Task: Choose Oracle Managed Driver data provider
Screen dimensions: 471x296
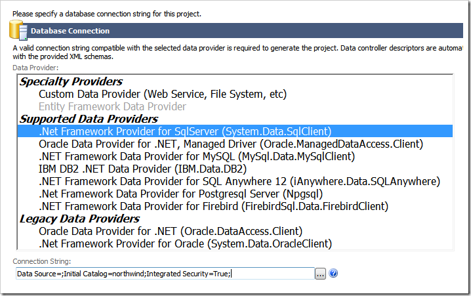Action: tap(231, 144)
